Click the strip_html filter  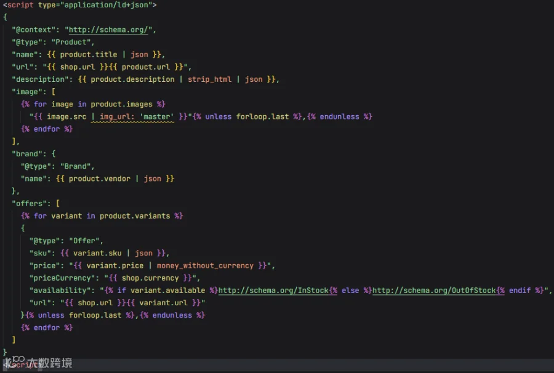pos(209,79)
